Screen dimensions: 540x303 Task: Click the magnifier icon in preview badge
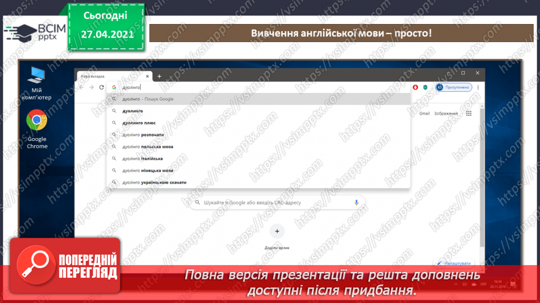[x=36, y=265]
